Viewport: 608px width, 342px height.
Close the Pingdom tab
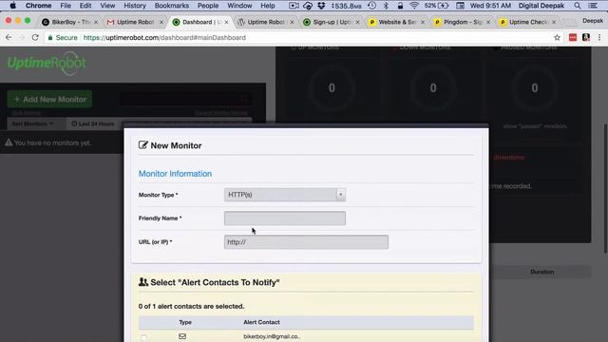coord(487,22)
